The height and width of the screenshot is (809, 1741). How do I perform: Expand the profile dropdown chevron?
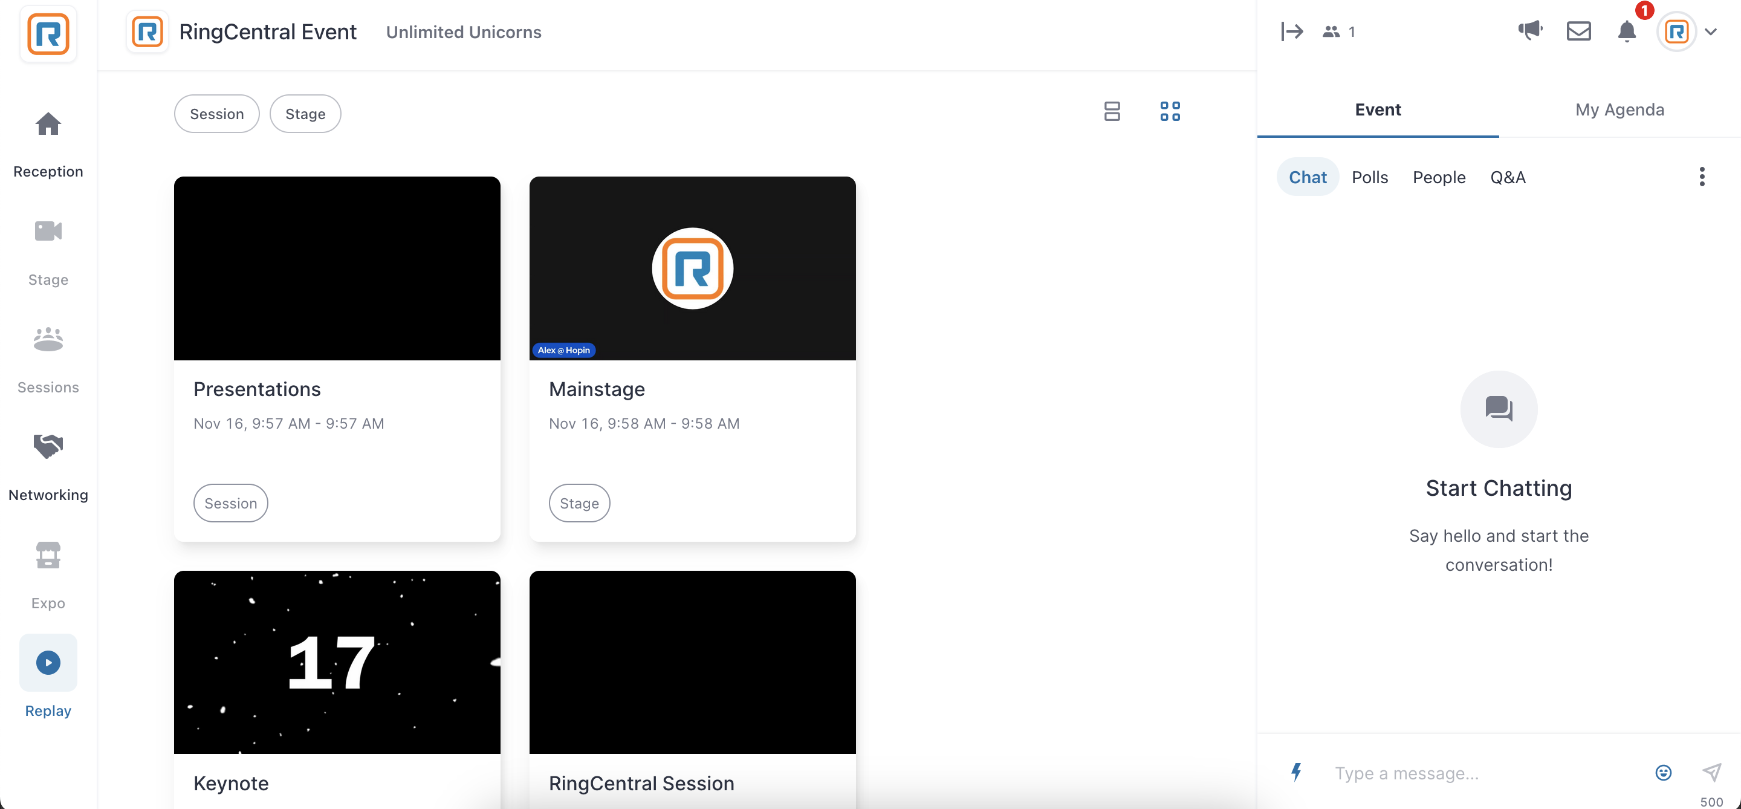(x=1711, y=32)
